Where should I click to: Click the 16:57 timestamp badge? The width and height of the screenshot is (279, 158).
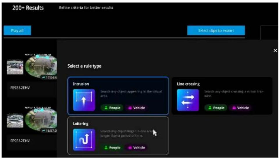(49, 131)
